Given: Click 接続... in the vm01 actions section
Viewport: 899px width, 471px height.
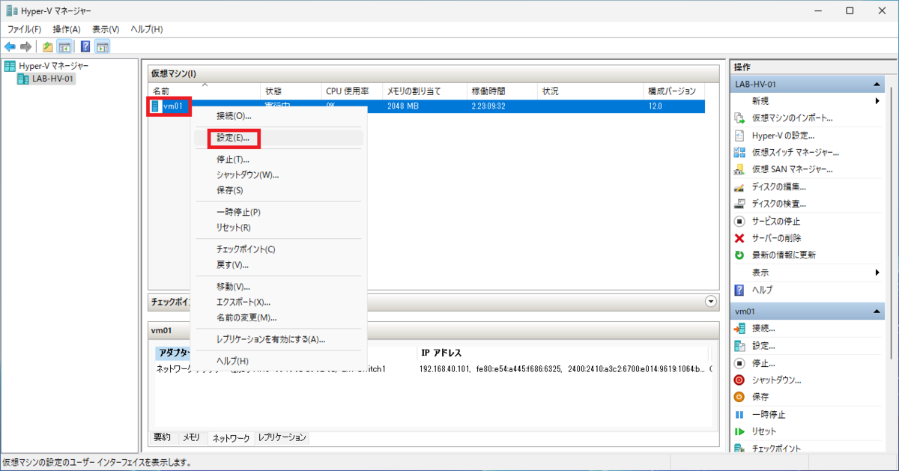Looking at the screenshot, I should point(763,328).
